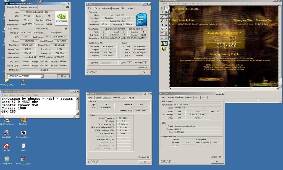Image resolution: width=283 pixels, height=170 pixels.
Task: Open Mainboard tab in top CPU-Z window
Action: (106, 8)
